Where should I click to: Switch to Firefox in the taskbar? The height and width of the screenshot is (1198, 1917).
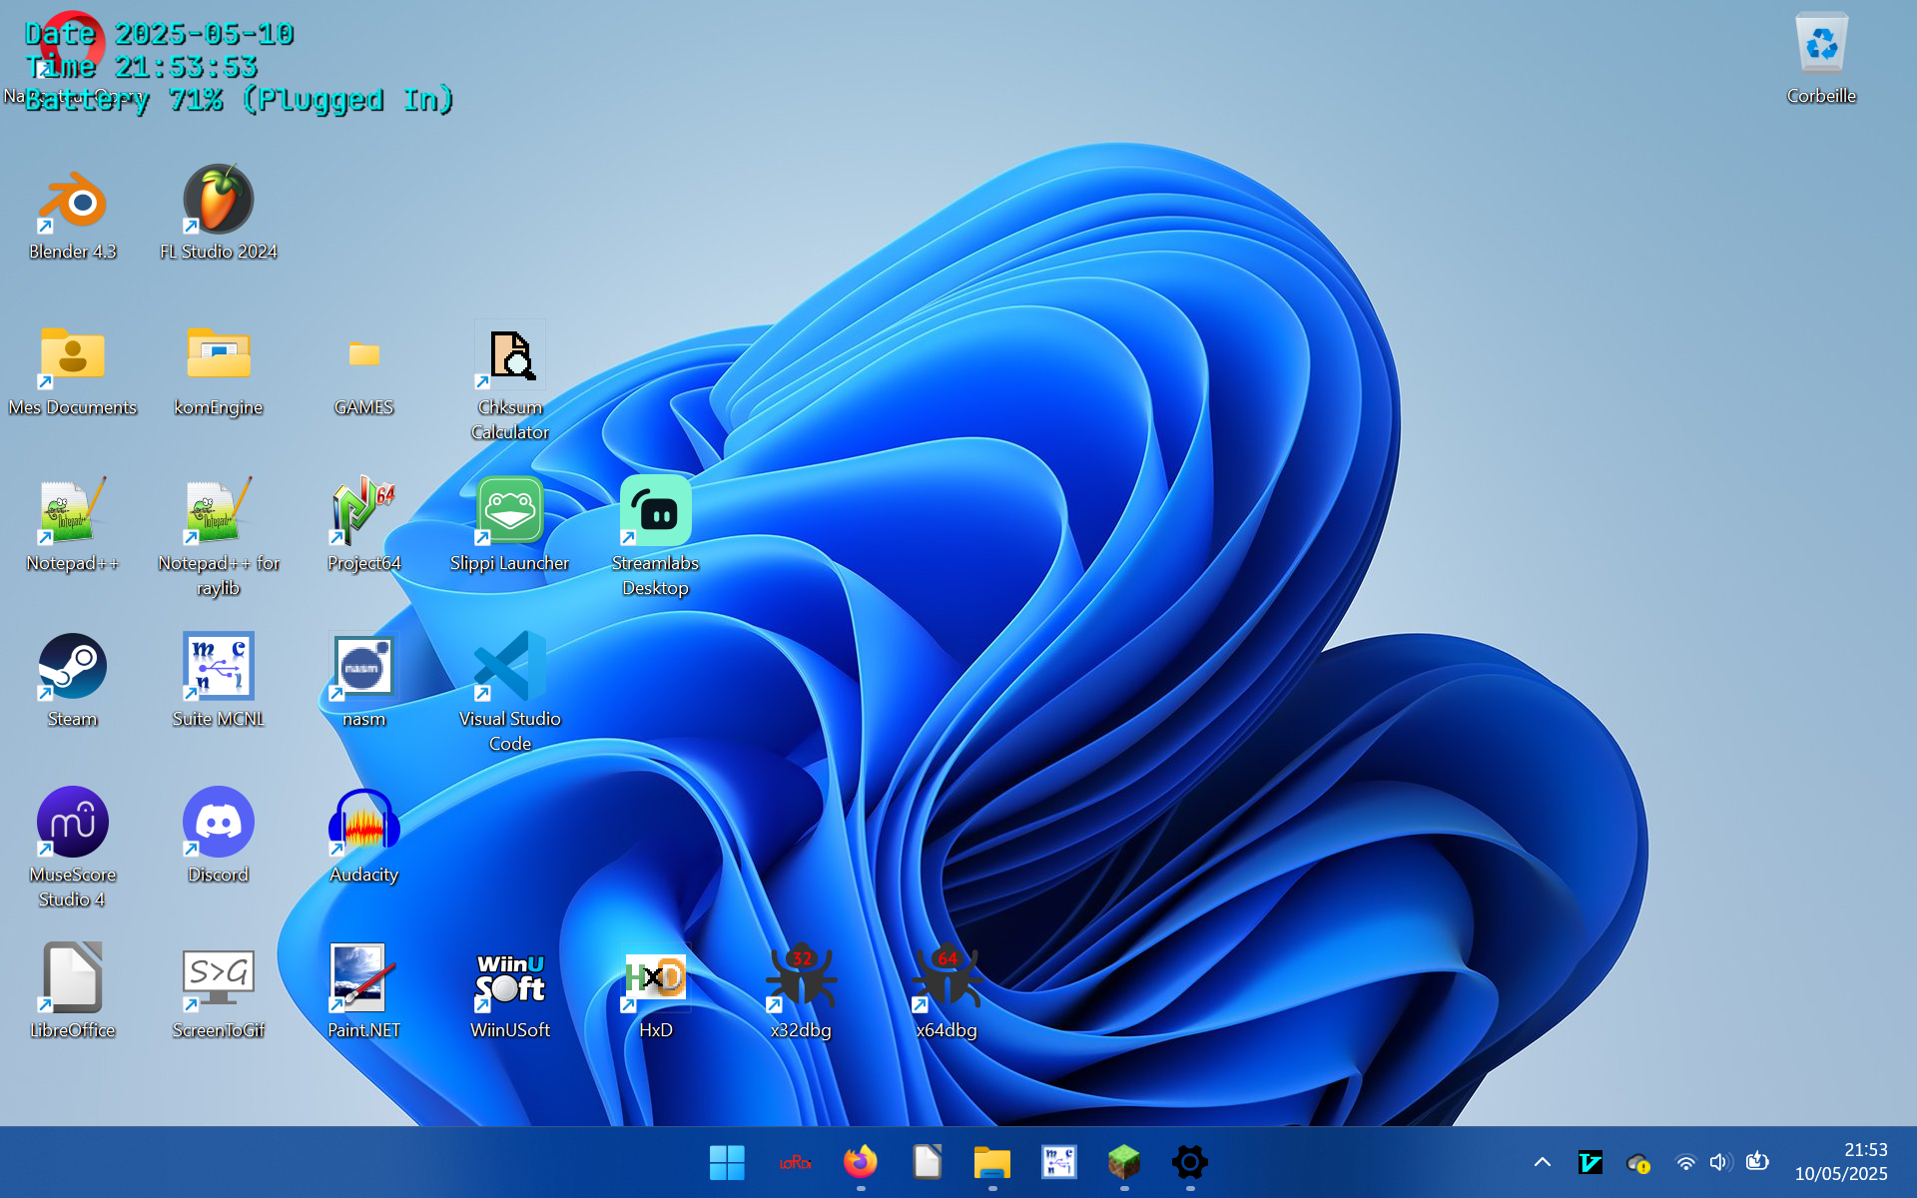click(x=861, y=1162)
